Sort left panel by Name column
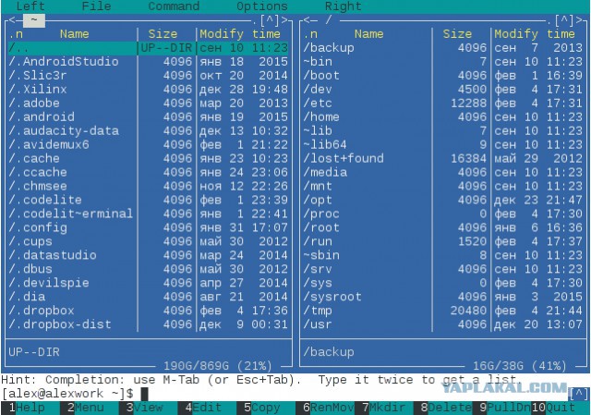This screenshot has height=415, width=591. 74,34
